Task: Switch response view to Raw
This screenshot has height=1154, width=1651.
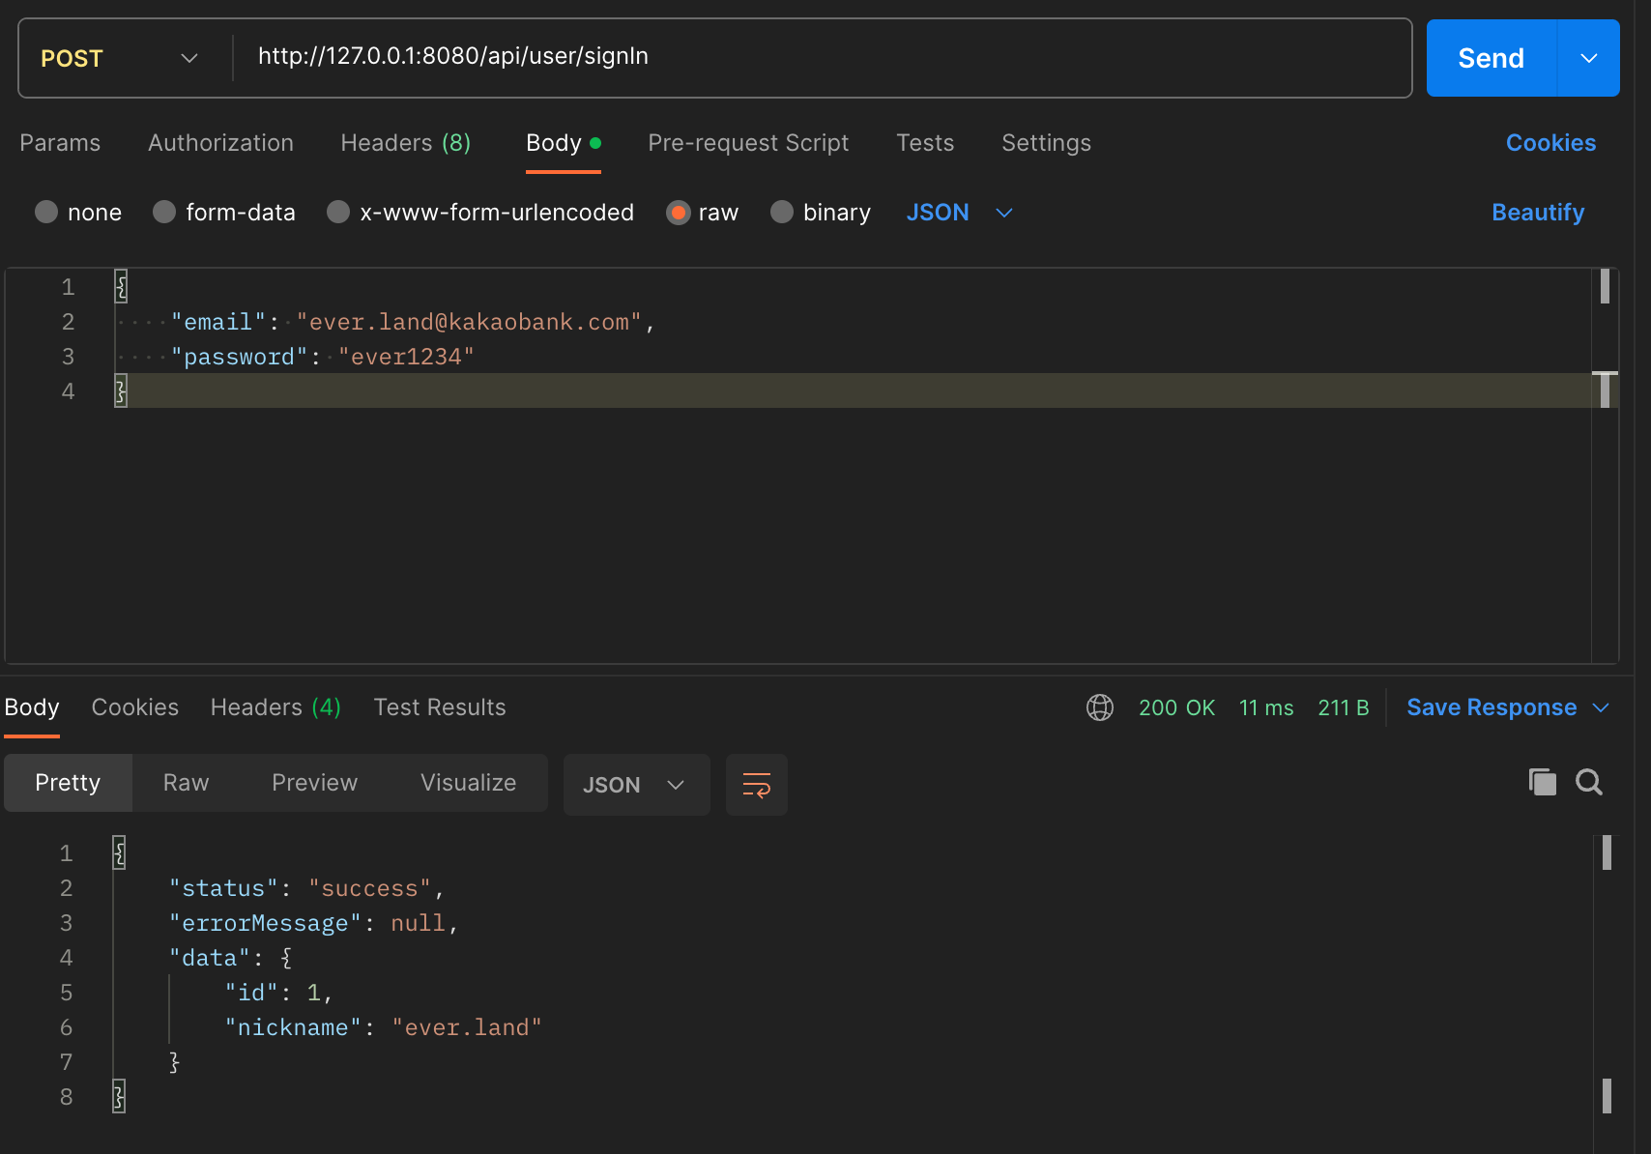Action: click(186, 783)
